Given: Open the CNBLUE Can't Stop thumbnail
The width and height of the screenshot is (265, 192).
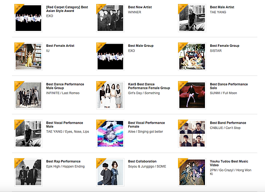Looking at the screenshot, I should pyautogui.click(x=192, y=133).
